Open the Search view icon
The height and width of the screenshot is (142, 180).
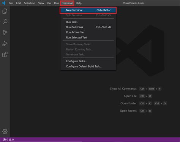(x=5, y=22)
